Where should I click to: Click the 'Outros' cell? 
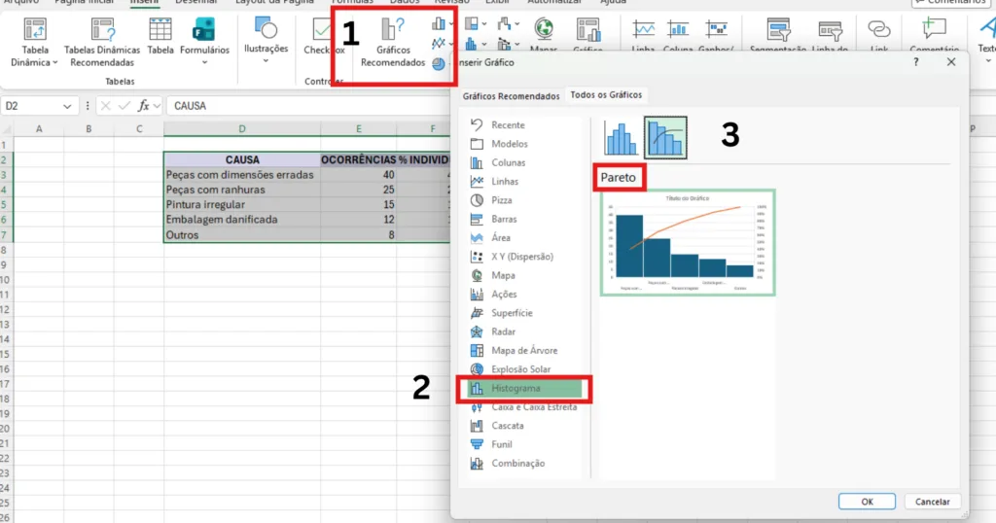pos(242,235)
